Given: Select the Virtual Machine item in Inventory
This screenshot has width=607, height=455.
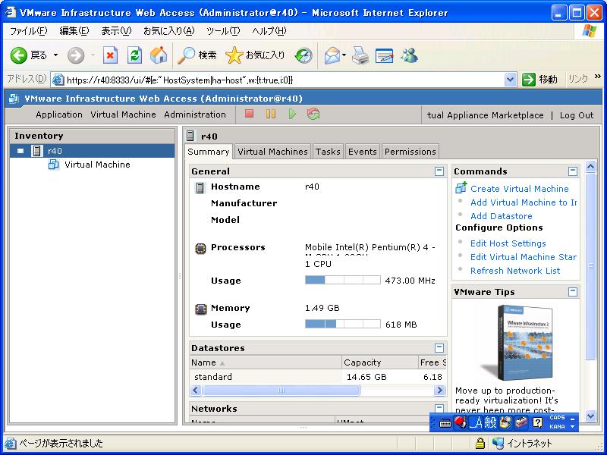Looking at the screenshot, I should (97, 165).
